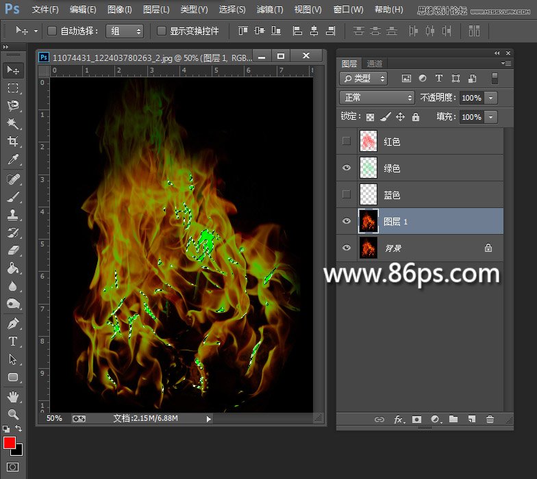Switch to the 通道 tab
This screenshot has height=479, width=537.
tap(374, 64)
